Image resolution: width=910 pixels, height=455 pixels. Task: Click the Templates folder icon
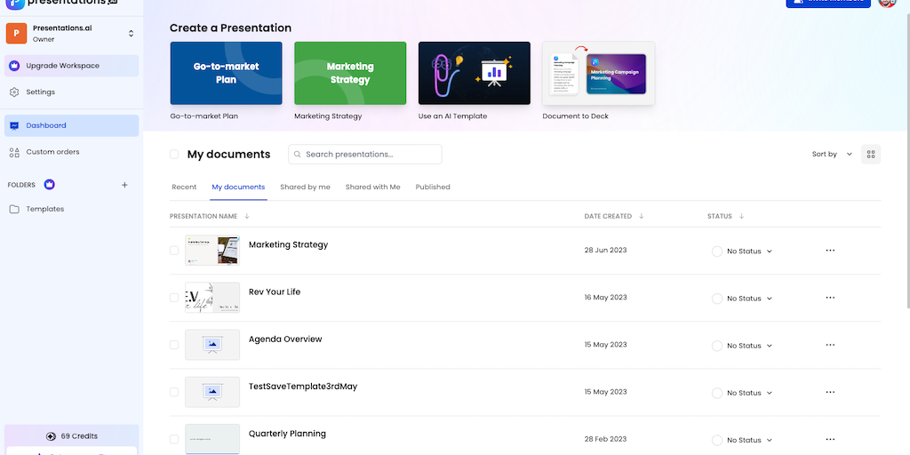[14, 210]
